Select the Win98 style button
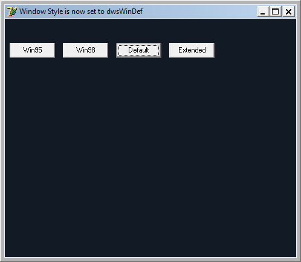The image size is (301, 262). pyautogui.click(x=85, y=50)
